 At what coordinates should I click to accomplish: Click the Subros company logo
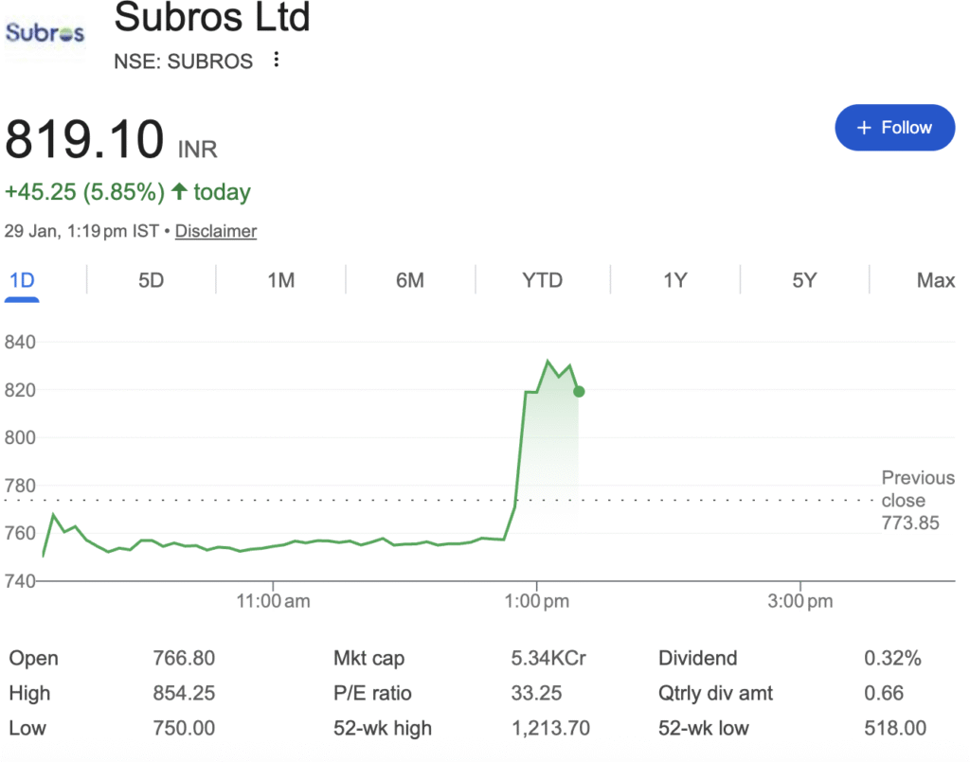point(45,34)
